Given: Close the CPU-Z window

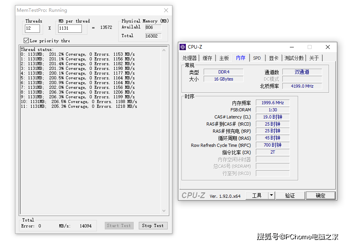Looking at the screenshot, I should pyautogui.click(x=328, y=47).
